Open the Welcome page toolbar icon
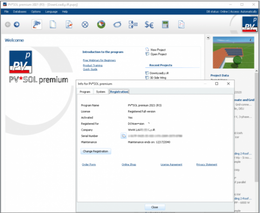 (37, 24)
